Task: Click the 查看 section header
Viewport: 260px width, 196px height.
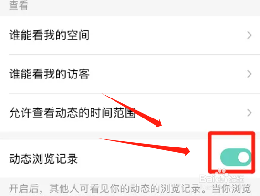Action: pos(19,5)
